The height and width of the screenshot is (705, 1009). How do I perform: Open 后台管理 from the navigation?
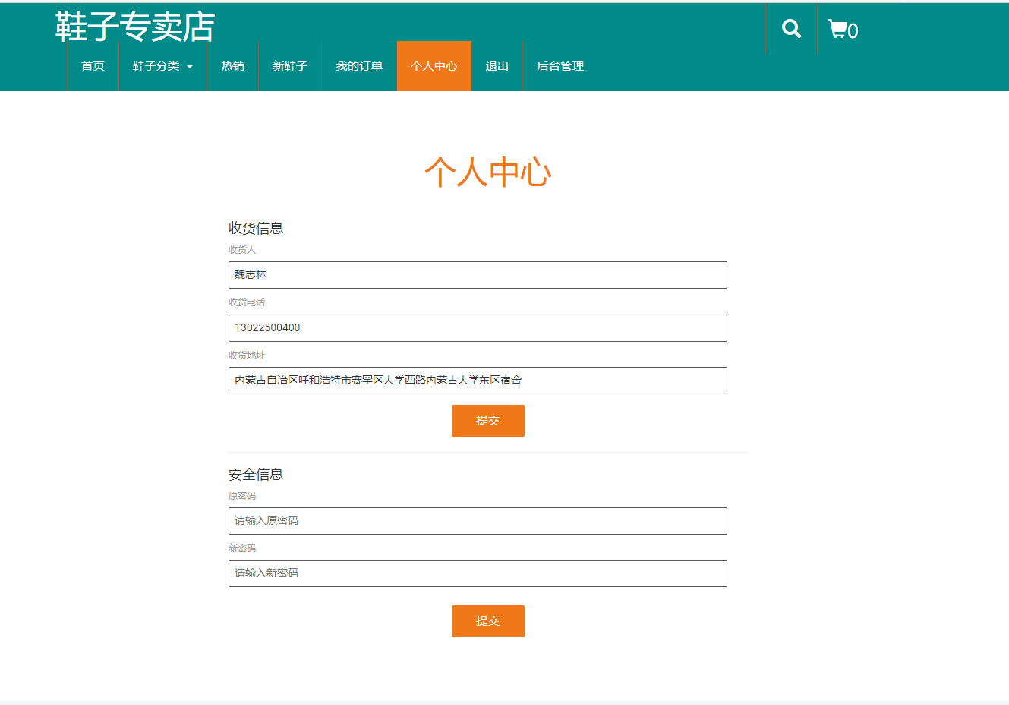(560, 67)
